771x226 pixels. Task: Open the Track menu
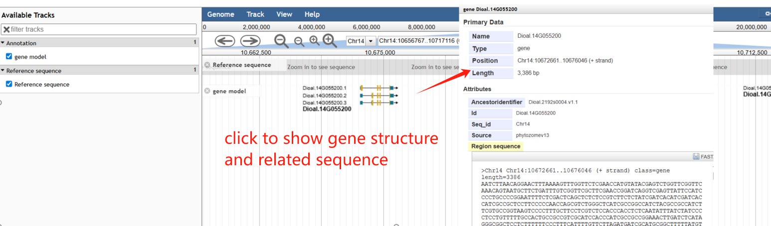tap(255, 14)
